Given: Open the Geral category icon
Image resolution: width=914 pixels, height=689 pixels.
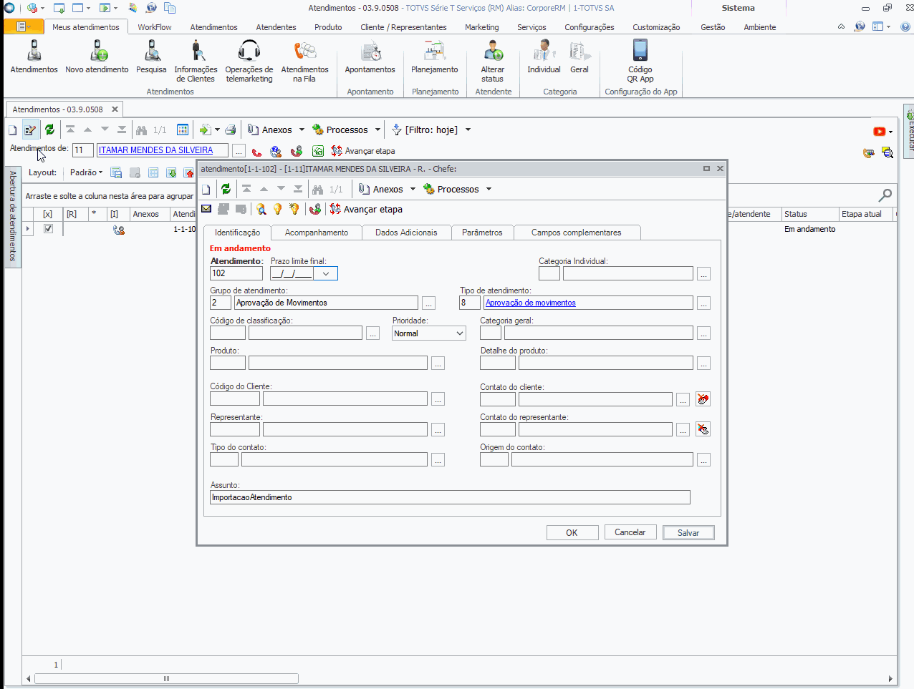Looking at the screenshot, I should [579, 57].
